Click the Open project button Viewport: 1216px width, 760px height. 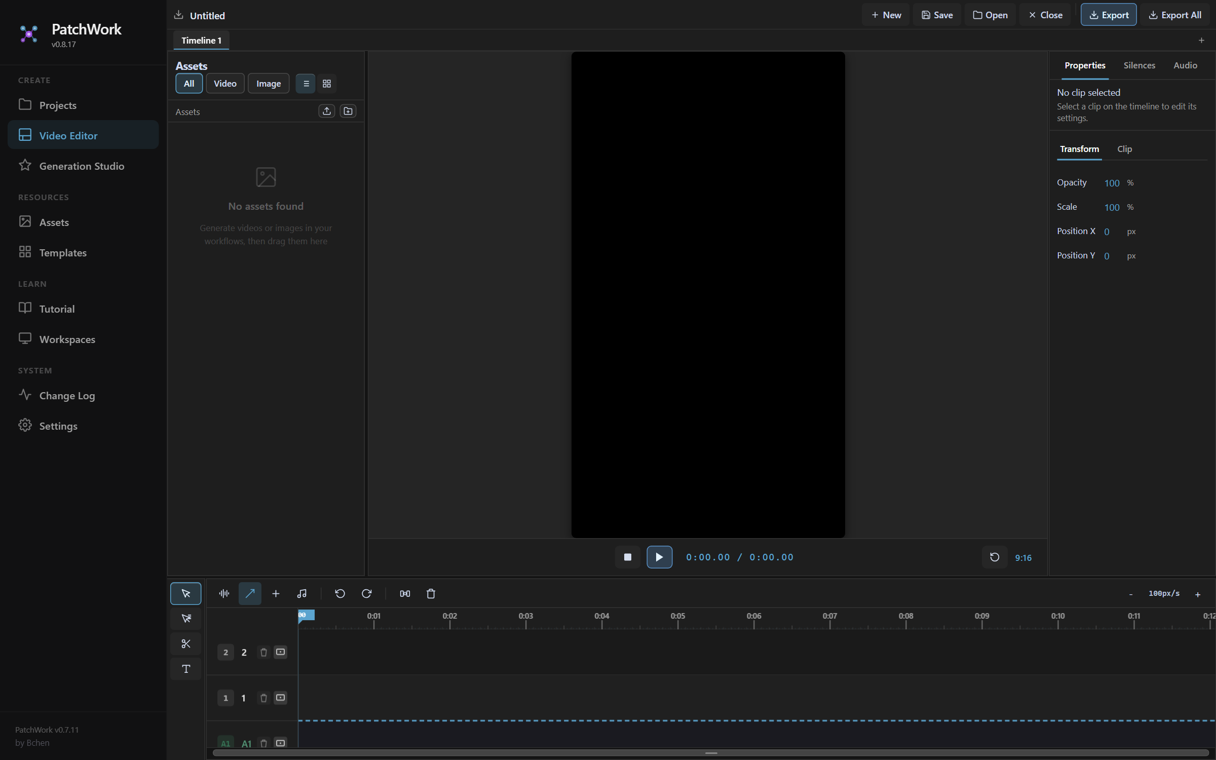(990, 15)
